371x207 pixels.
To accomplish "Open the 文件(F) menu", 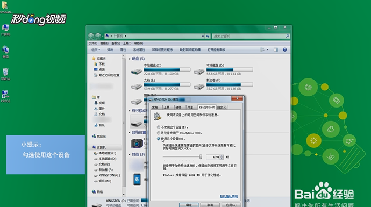I will click(x=93, y=44).
